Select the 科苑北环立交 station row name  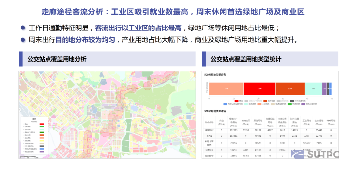[209, 143]
